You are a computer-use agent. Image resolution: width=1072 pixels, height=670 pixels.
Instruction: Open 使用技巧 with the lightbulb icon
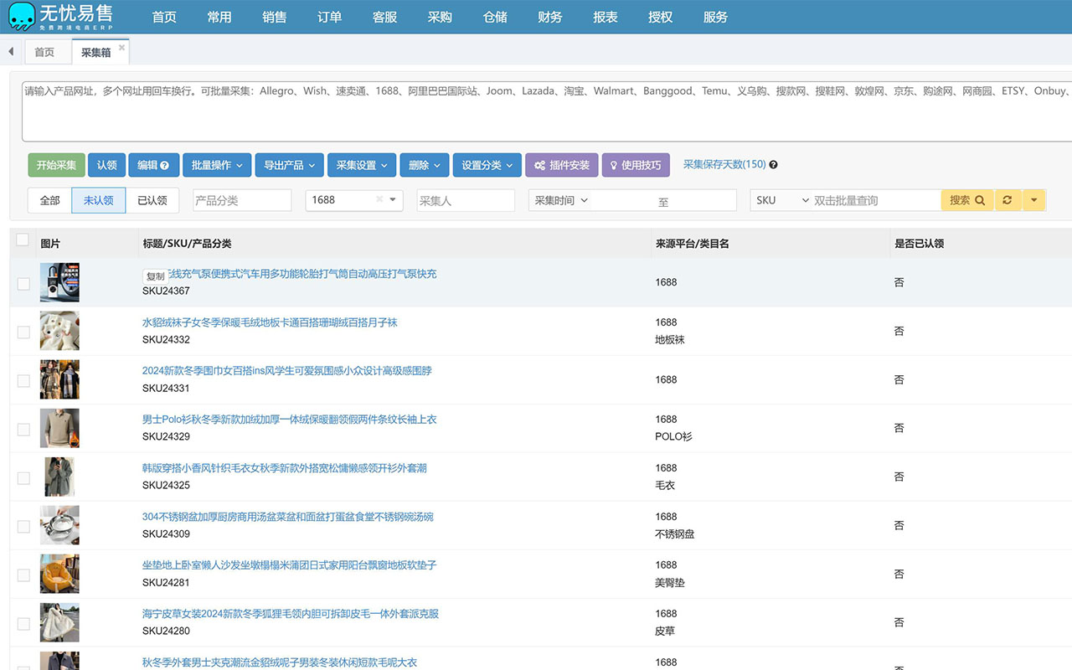(x=635, y=165)
